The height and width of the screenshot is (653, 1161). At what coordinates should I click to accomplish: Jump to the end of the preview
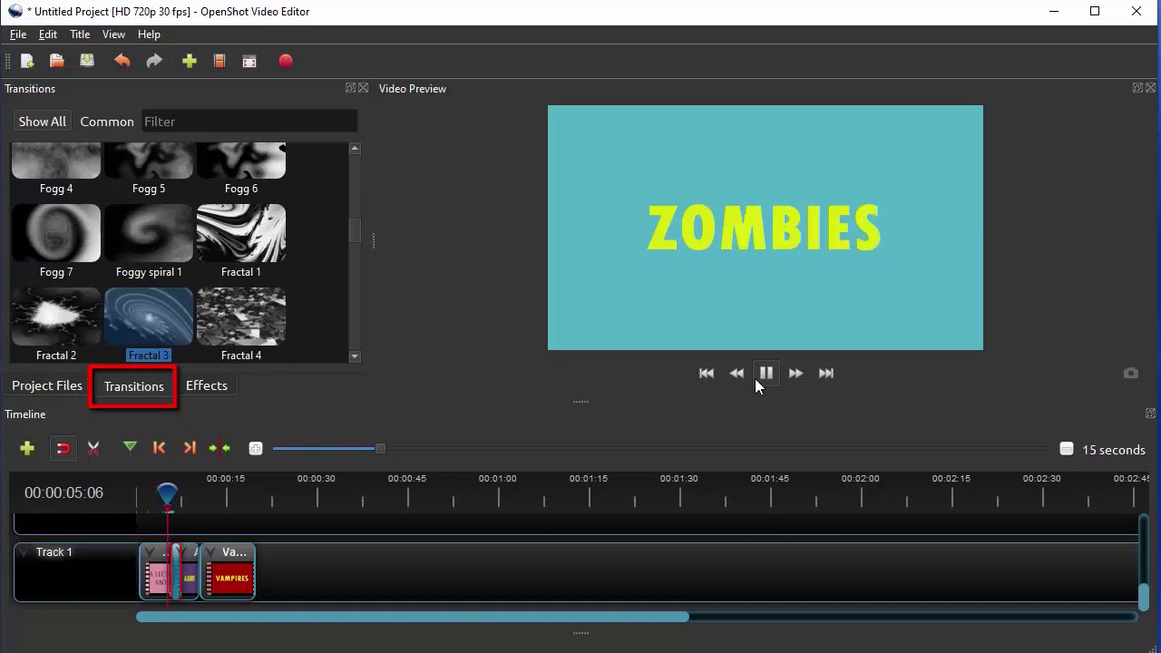coord(825,373)
